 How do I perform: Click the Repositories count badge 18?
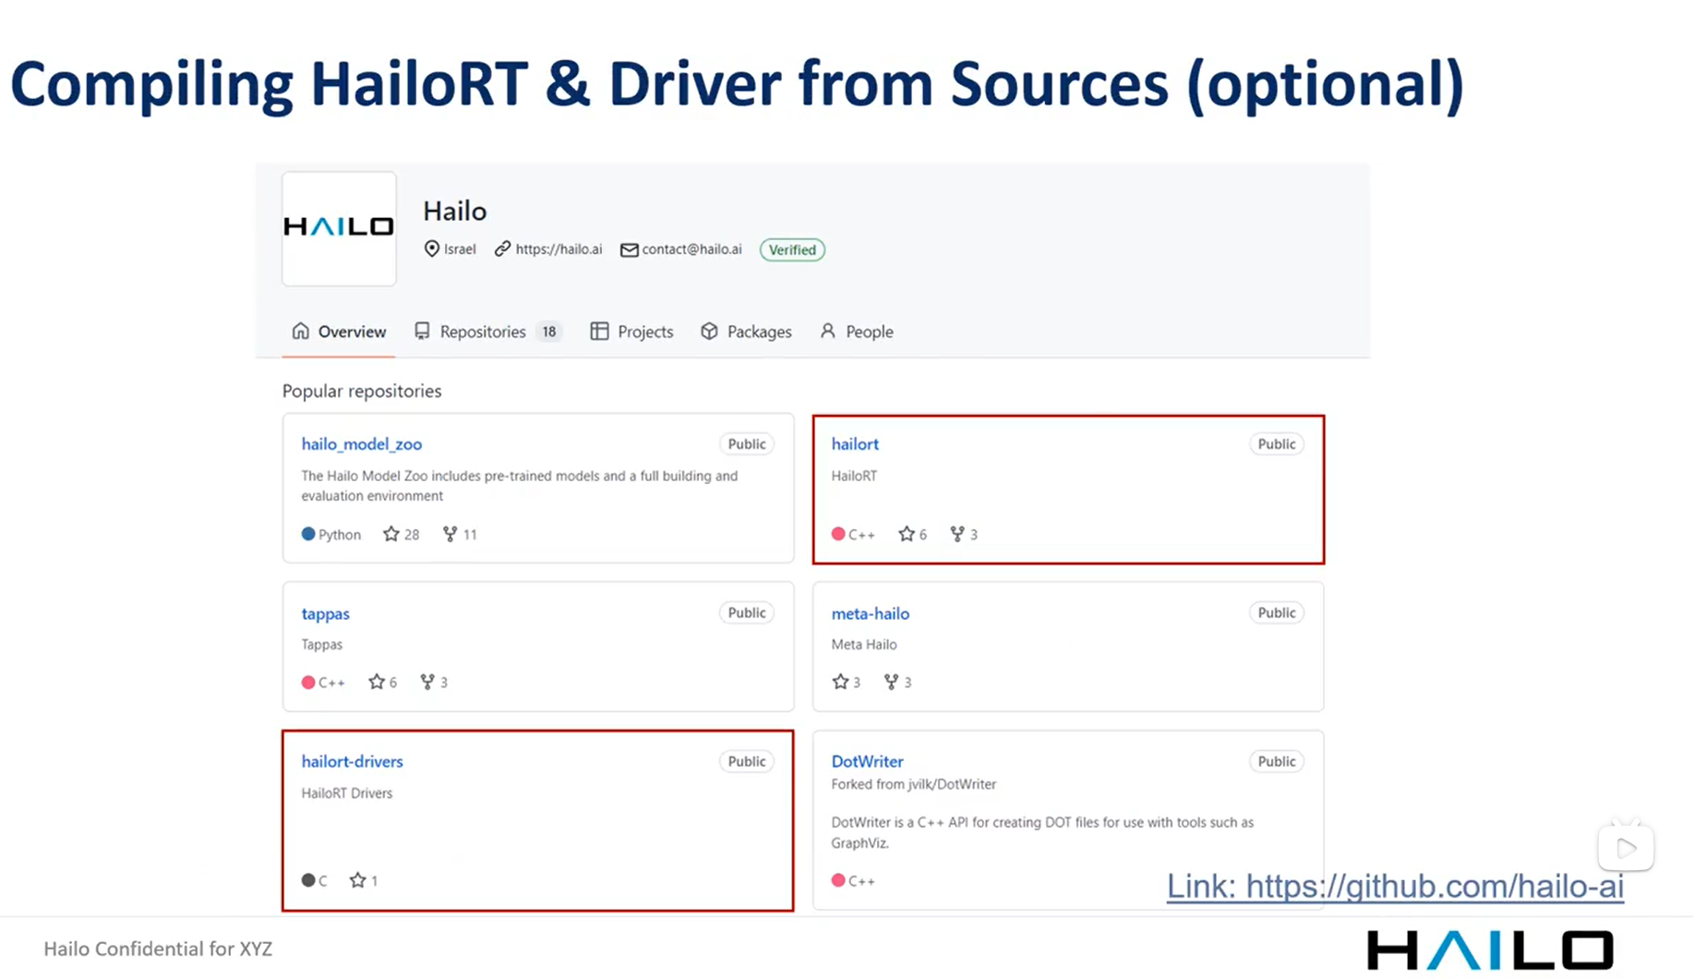click(x=549, y=332)
